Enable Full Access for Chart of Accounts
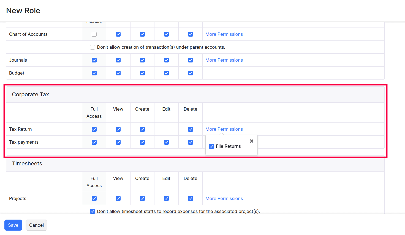 coord(94,34)
